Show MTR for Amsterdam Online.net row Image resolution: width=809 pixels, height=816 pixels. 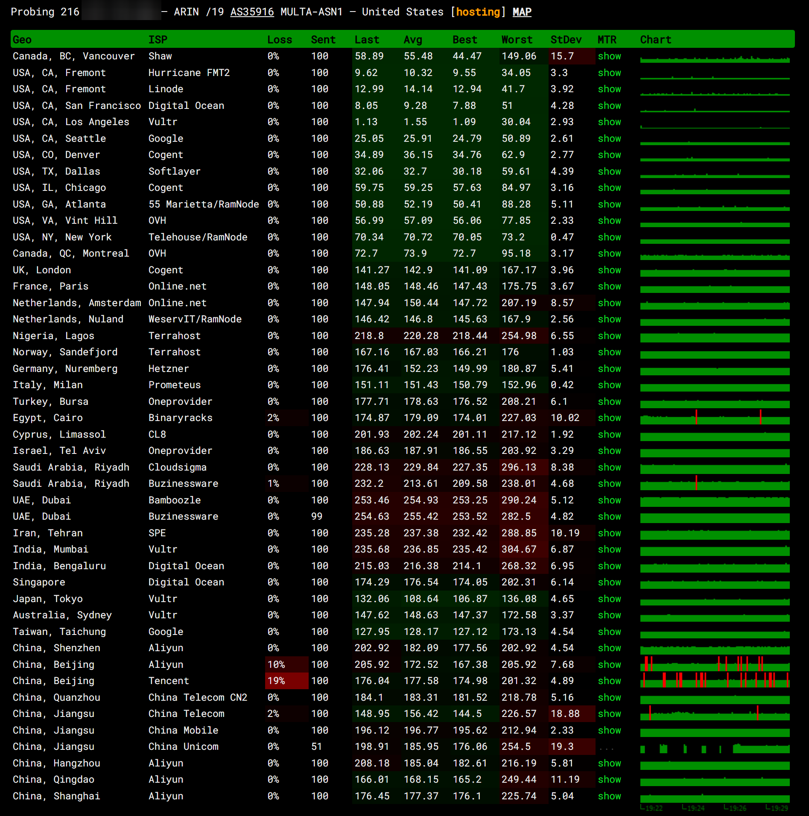[x=609, y=303]
